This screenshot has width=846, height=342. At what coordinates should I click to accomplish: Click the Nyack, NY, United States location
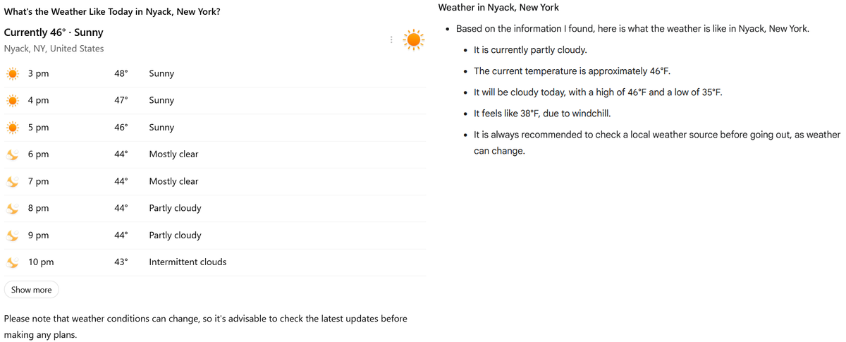54,49
